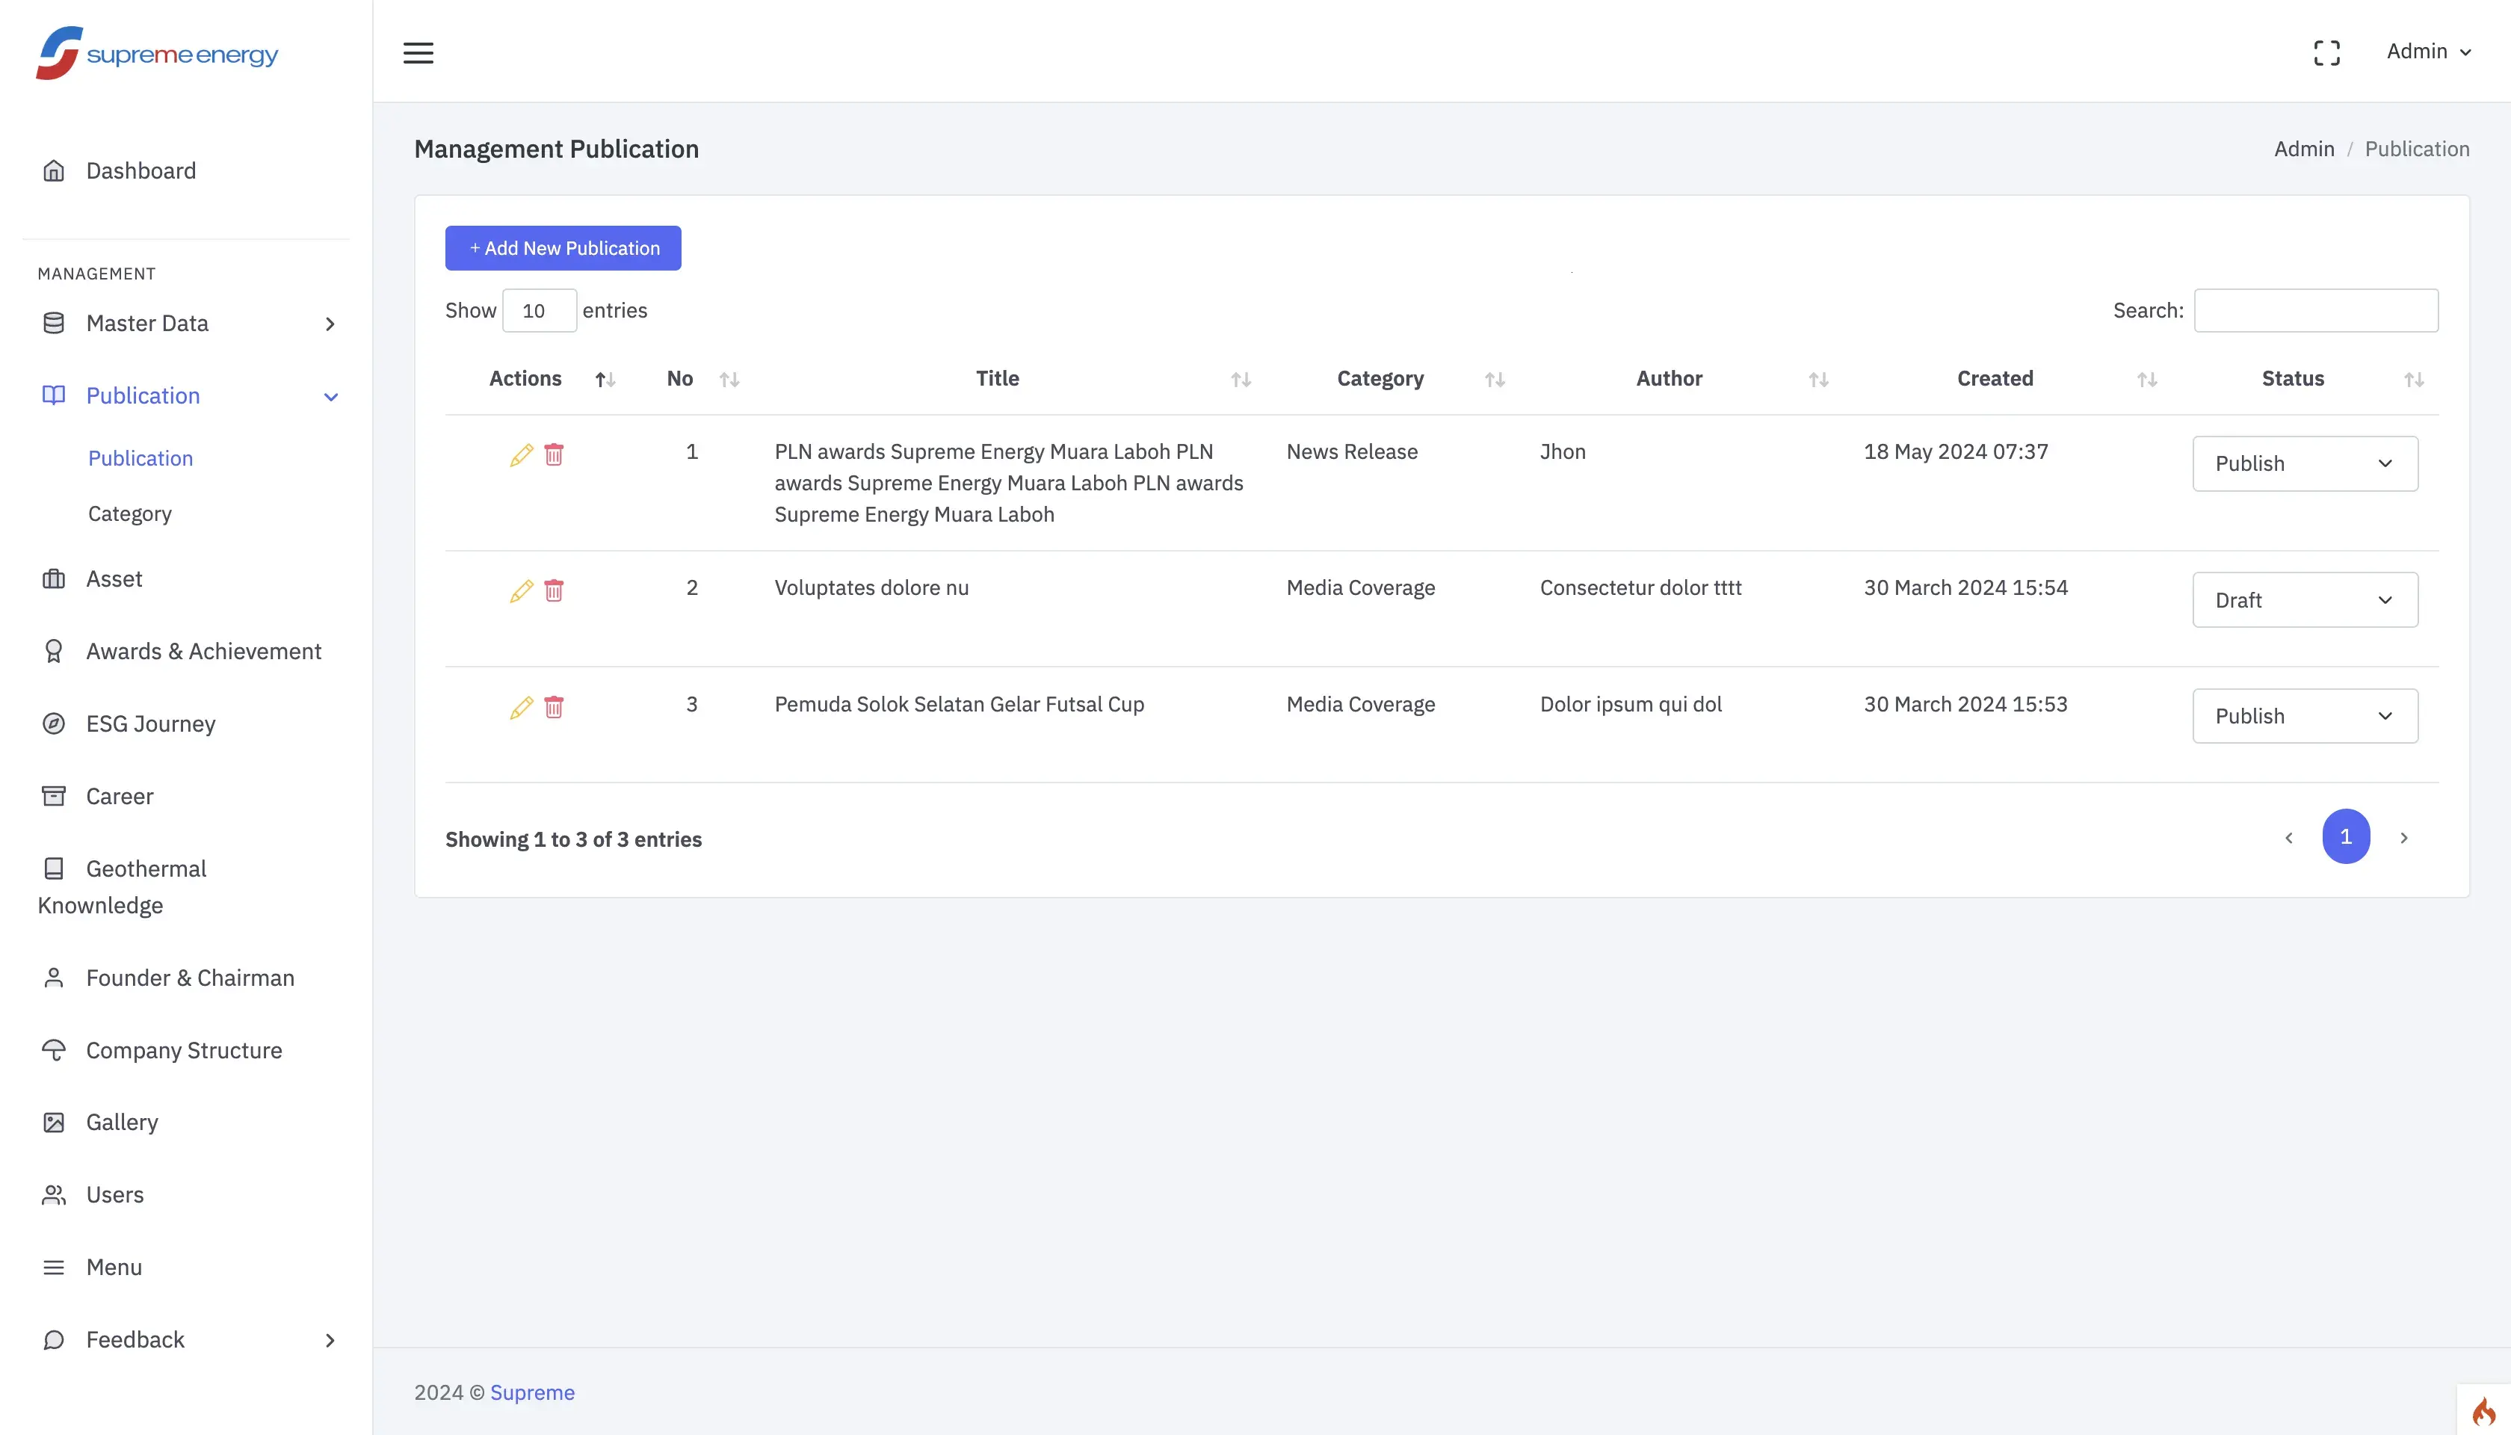Click the trash icon for Pemuda Solok Selatan
The width and height of the screenshot is (2511, 1435).
point(554,706)
